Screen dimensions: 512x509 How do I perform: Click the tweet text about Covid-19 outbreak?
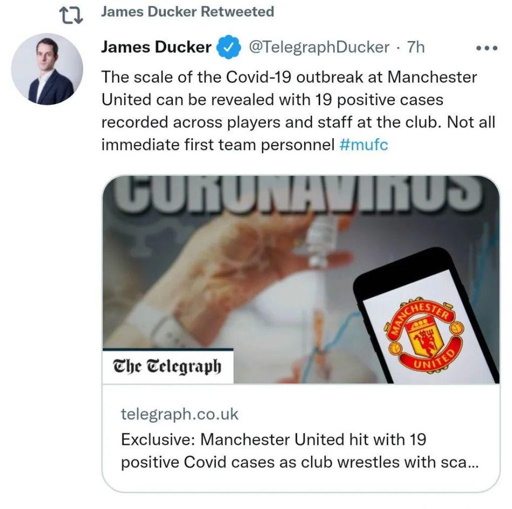pyautogui.click(x=298, y=111)
